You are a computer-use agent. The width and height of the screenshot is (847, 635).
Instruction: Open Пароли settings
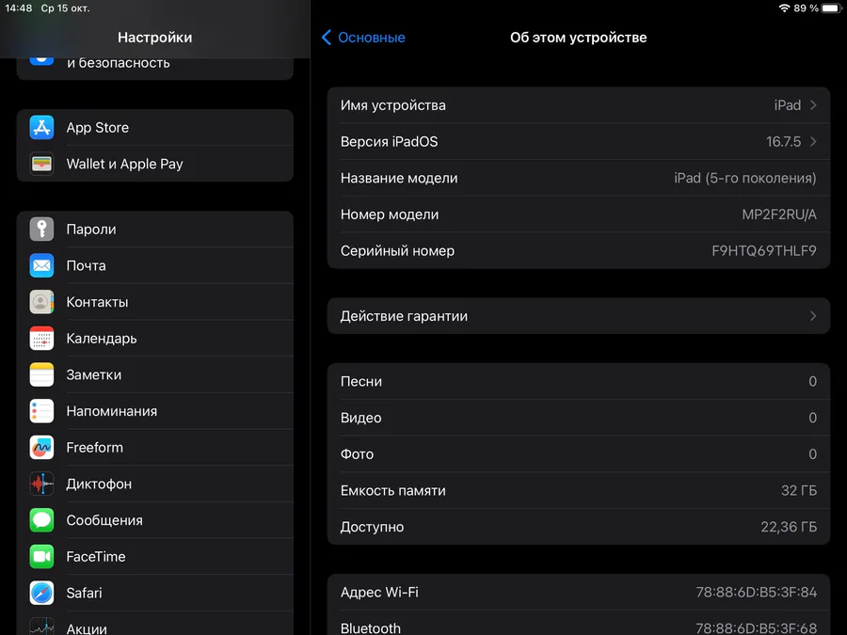[x=155, y=229]
